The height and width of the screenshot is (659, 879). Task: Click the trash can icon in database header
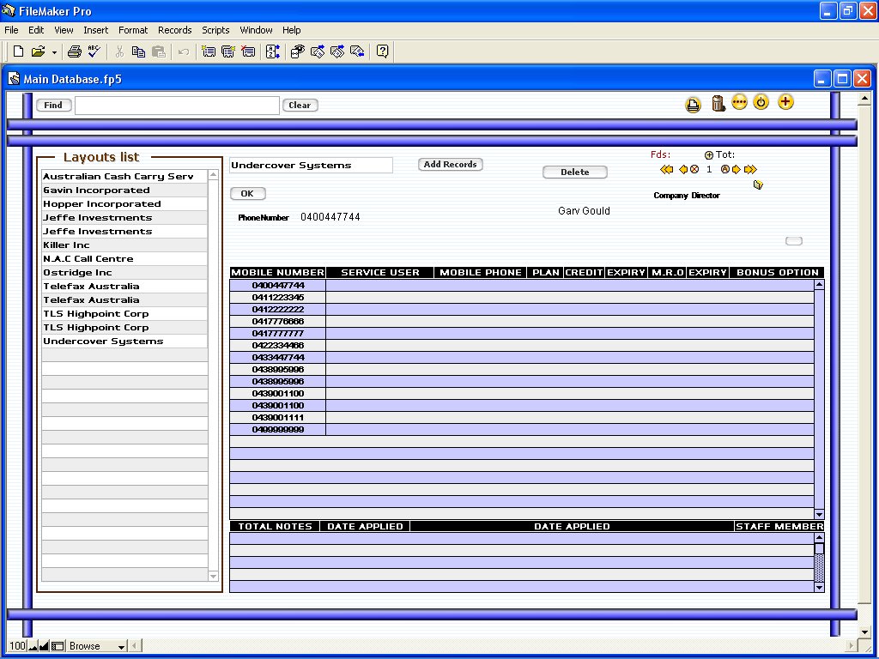tap(718, 103)
